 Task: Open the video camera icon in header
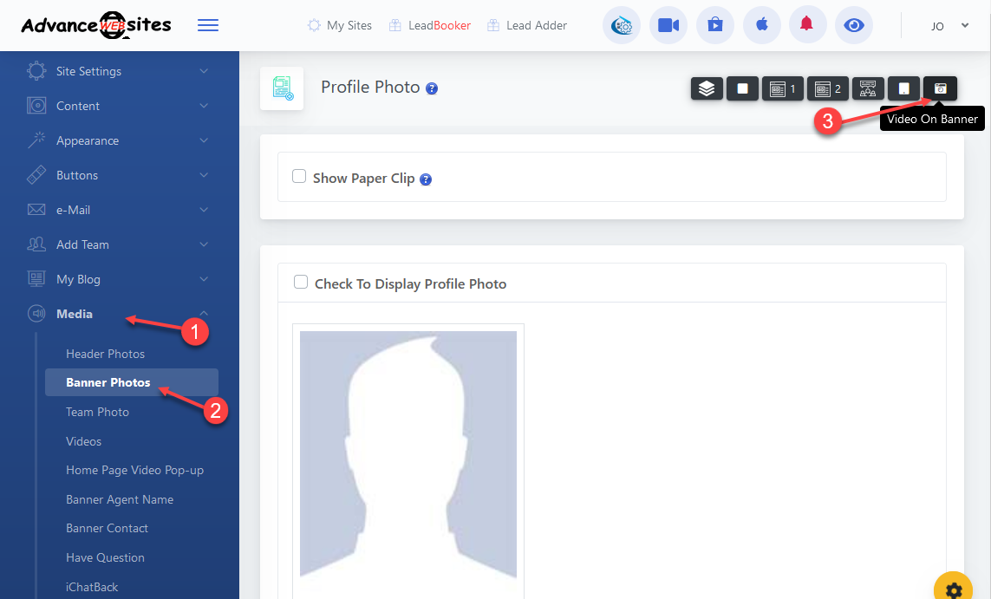click(668, 25)
